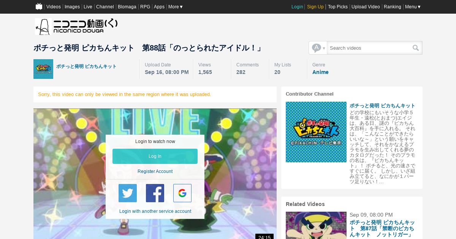456x239 pixels.
Task: Open related video episode 87 thumbnail
Action: (316, 225)
